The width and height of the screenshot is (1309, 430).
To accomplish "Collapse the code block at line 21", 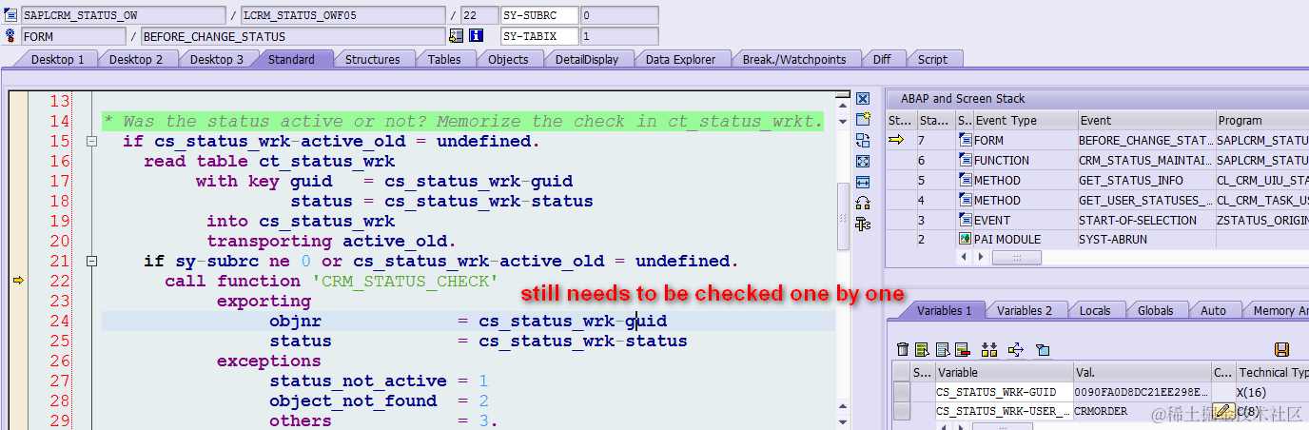I will [92, 262].
